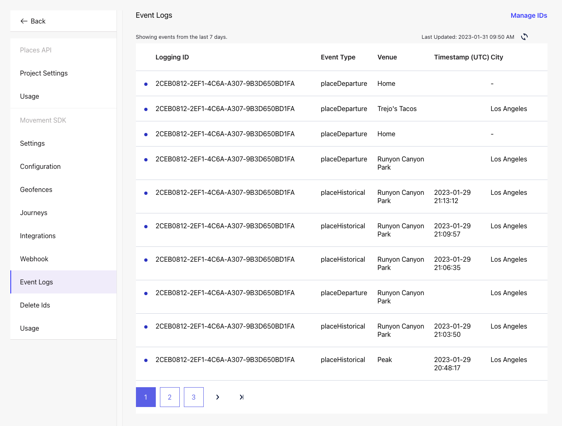Navigate to Journeys section
Screen dimensions: 562x426
point(34,213)
